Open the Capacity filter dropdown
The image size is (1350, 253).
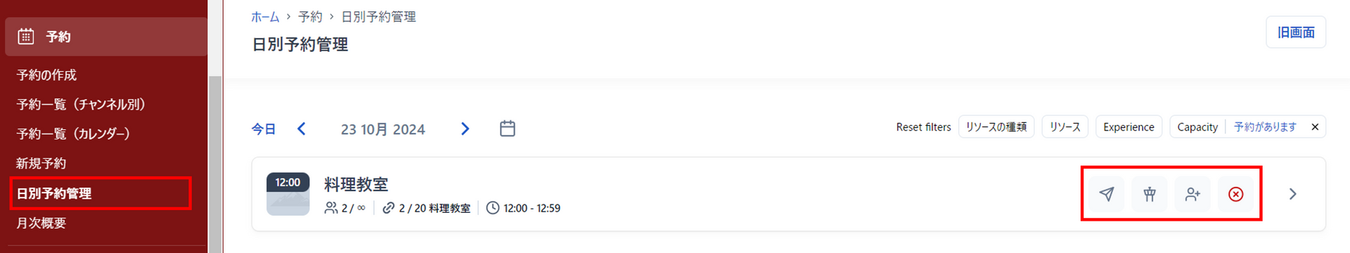[x=1197, y=127]
